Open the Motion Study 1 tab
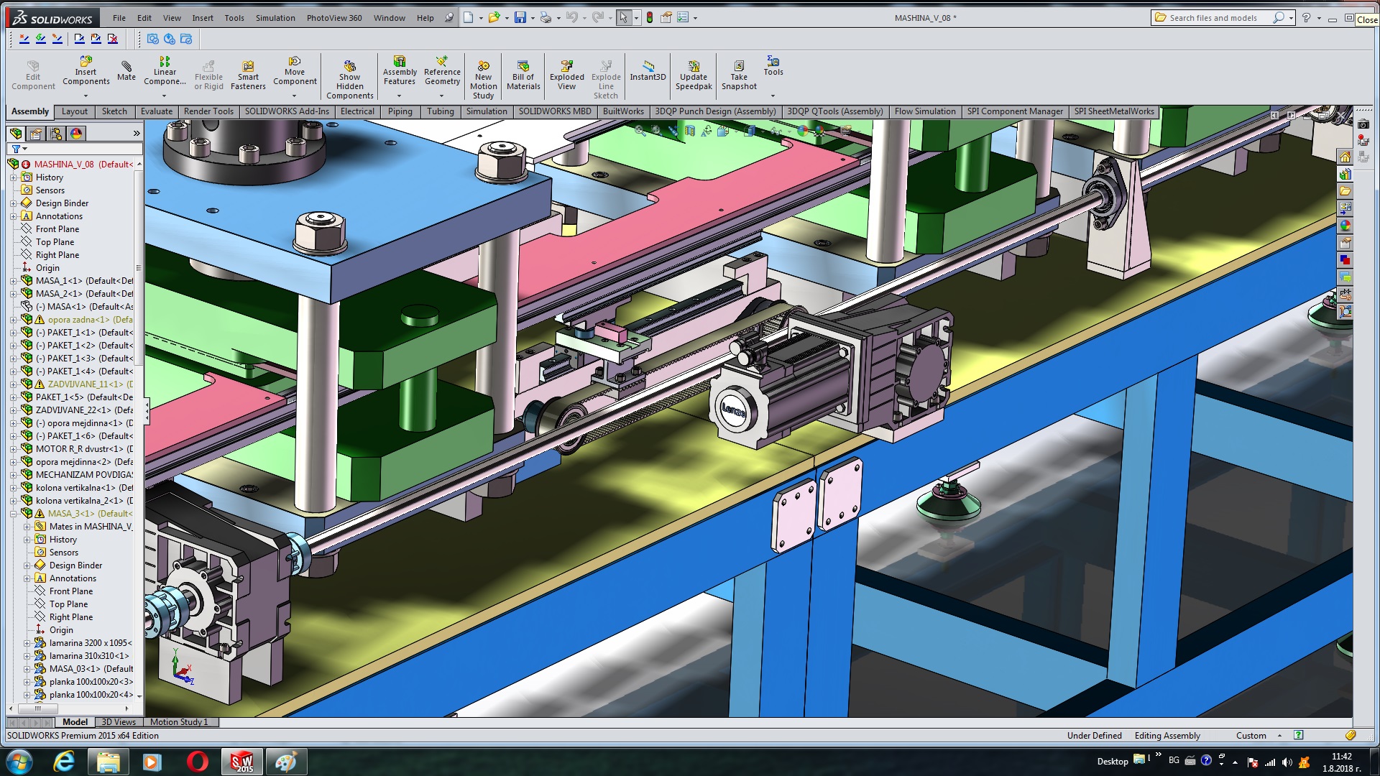The height and width of the screenshot is (776, 1380). (178, 722)
